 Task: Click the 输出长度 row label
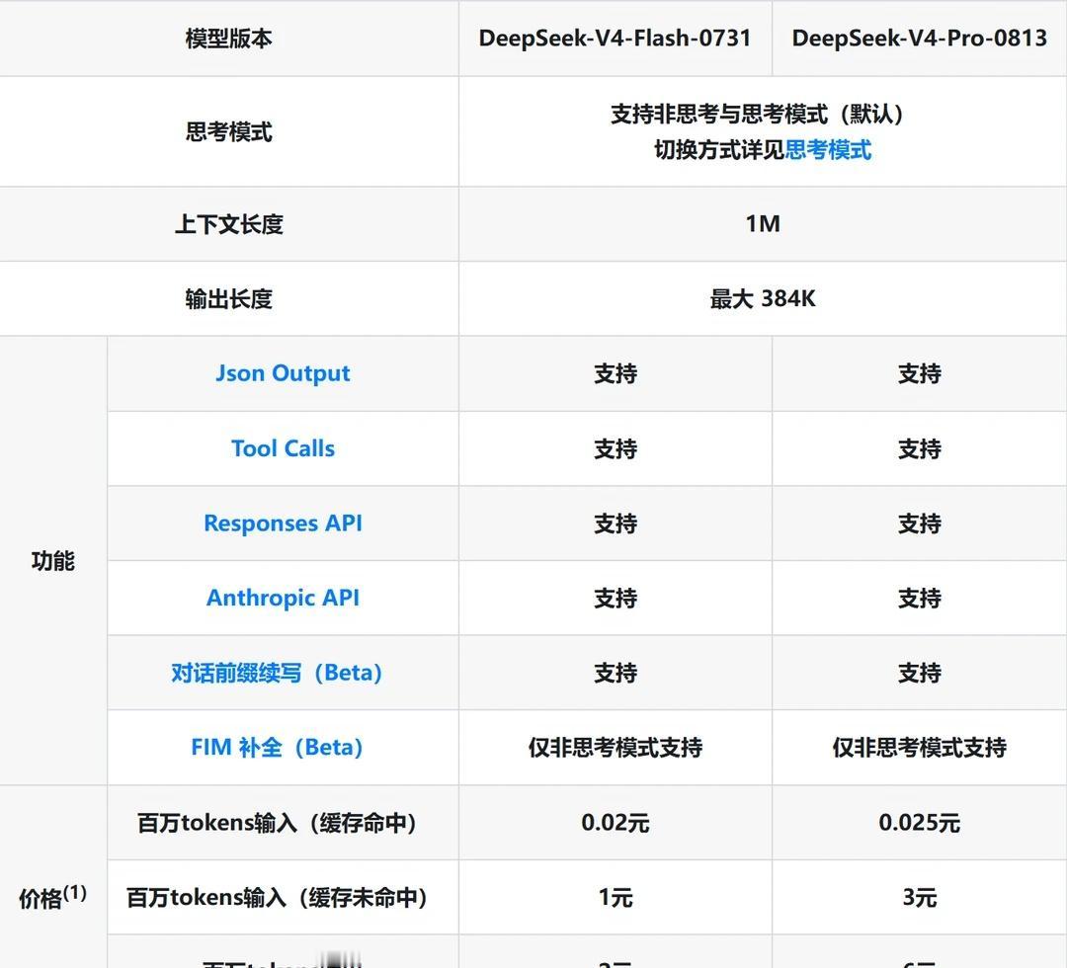tap(228, 298)
